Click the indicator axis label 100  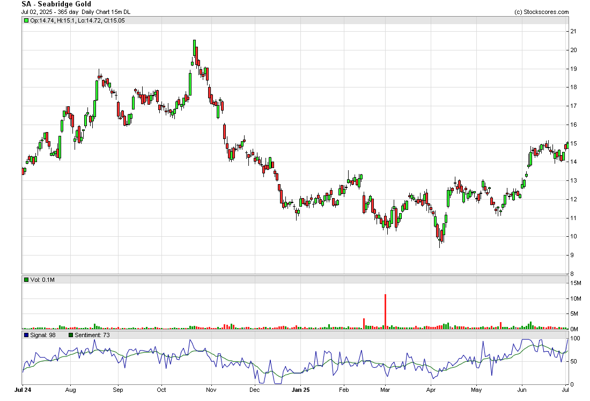click(576, 339)
